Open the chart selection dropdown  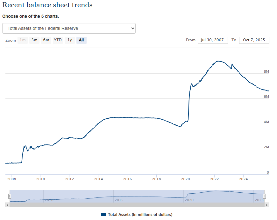click(x=68, y=28)
